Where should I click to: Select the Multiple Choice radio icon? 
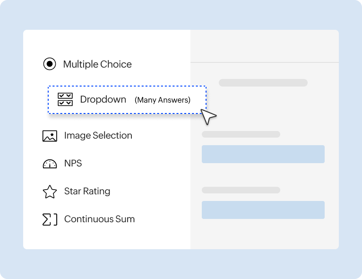point(50,64)
